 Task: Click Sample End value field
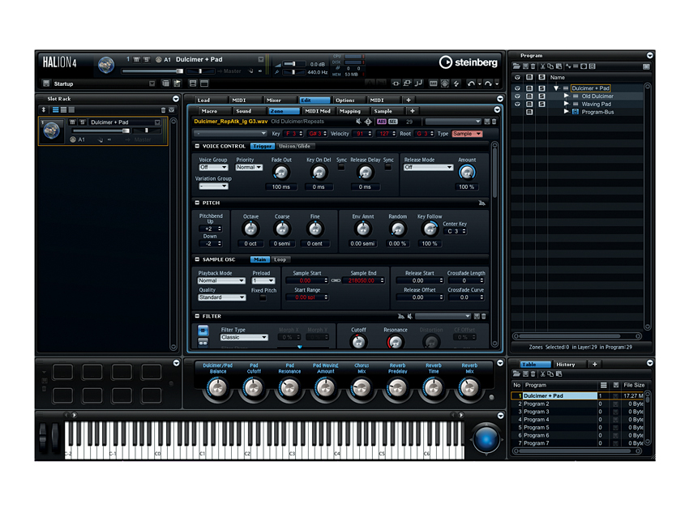365,280
